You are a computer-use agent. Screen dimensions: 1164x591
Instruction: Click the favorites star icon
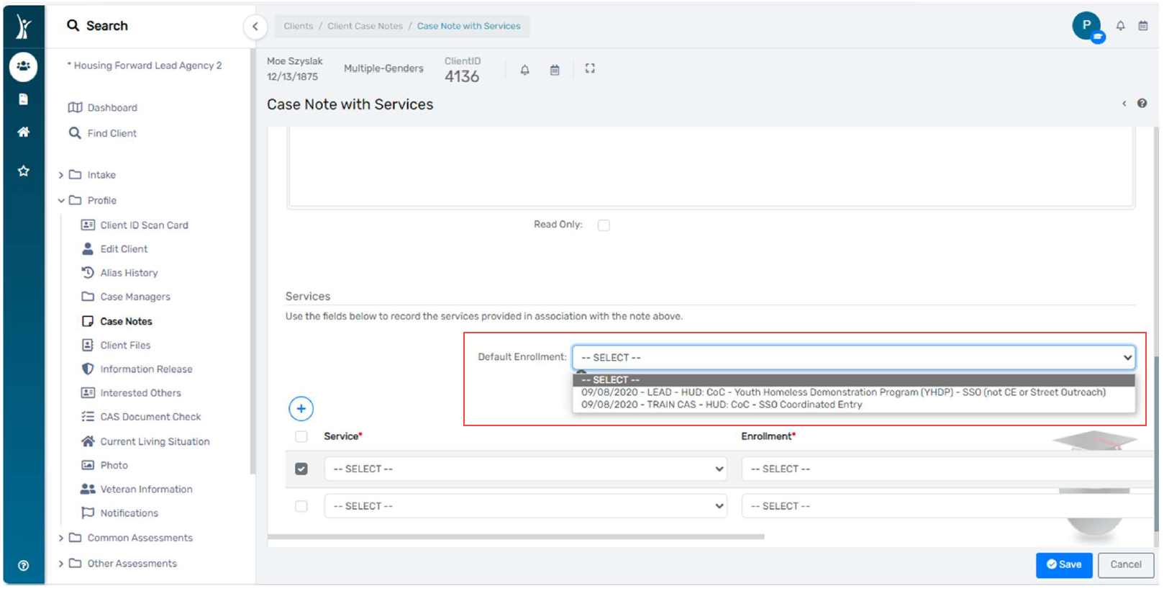(23, 171)
